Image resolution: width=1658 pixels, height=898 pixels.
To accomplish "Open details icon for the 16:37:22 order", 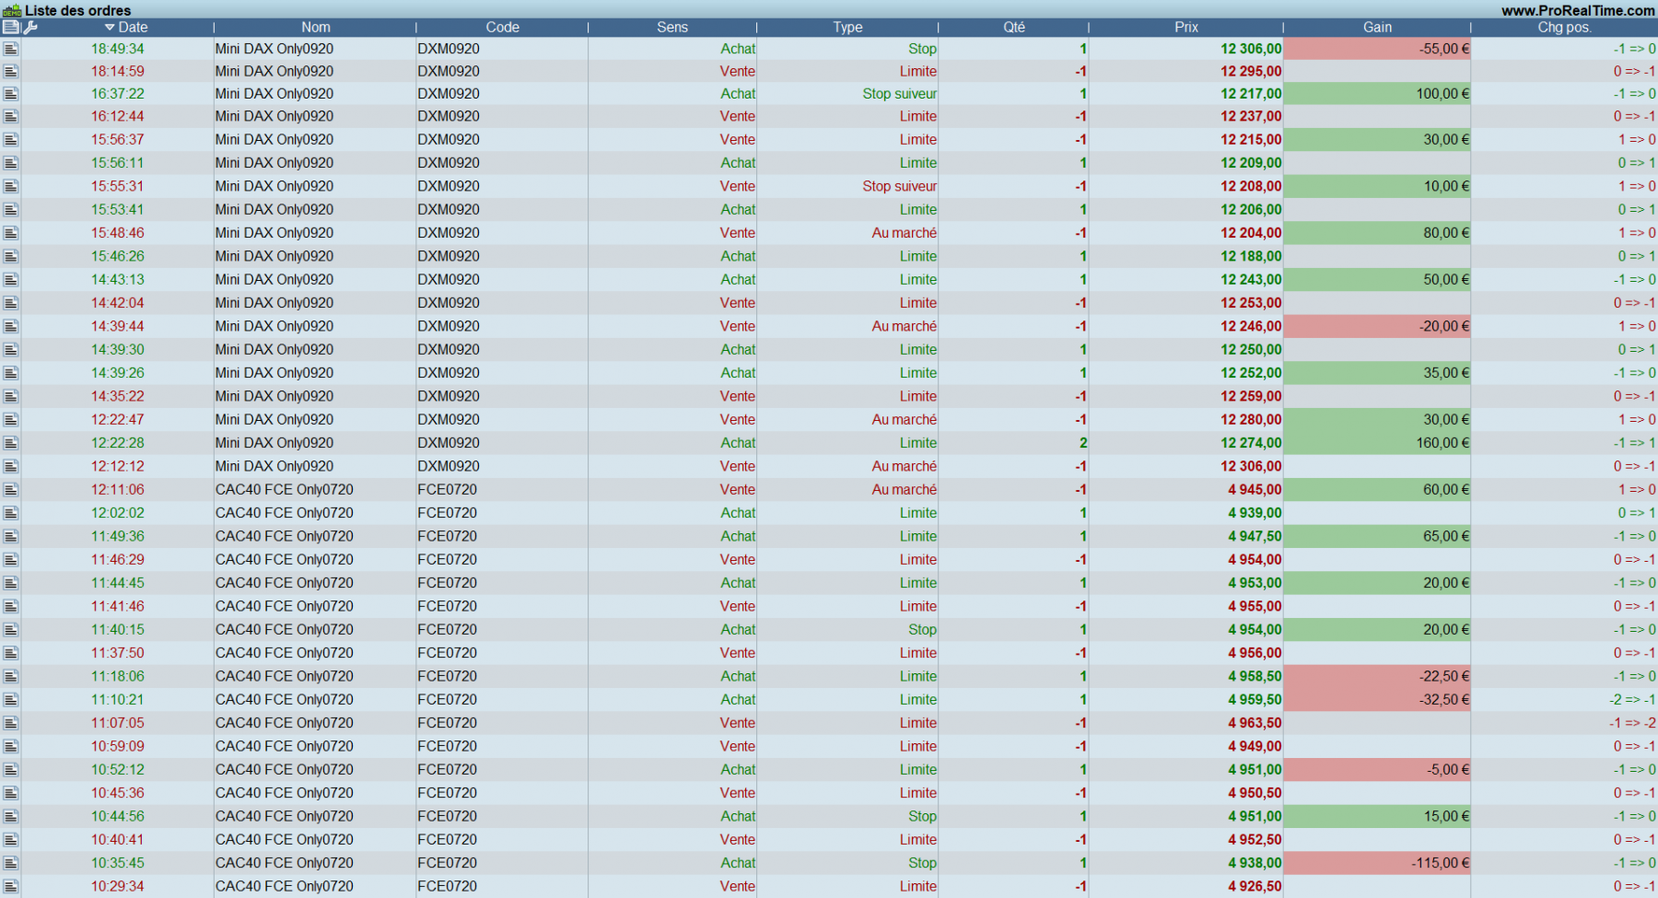I will tap(11, 94).
